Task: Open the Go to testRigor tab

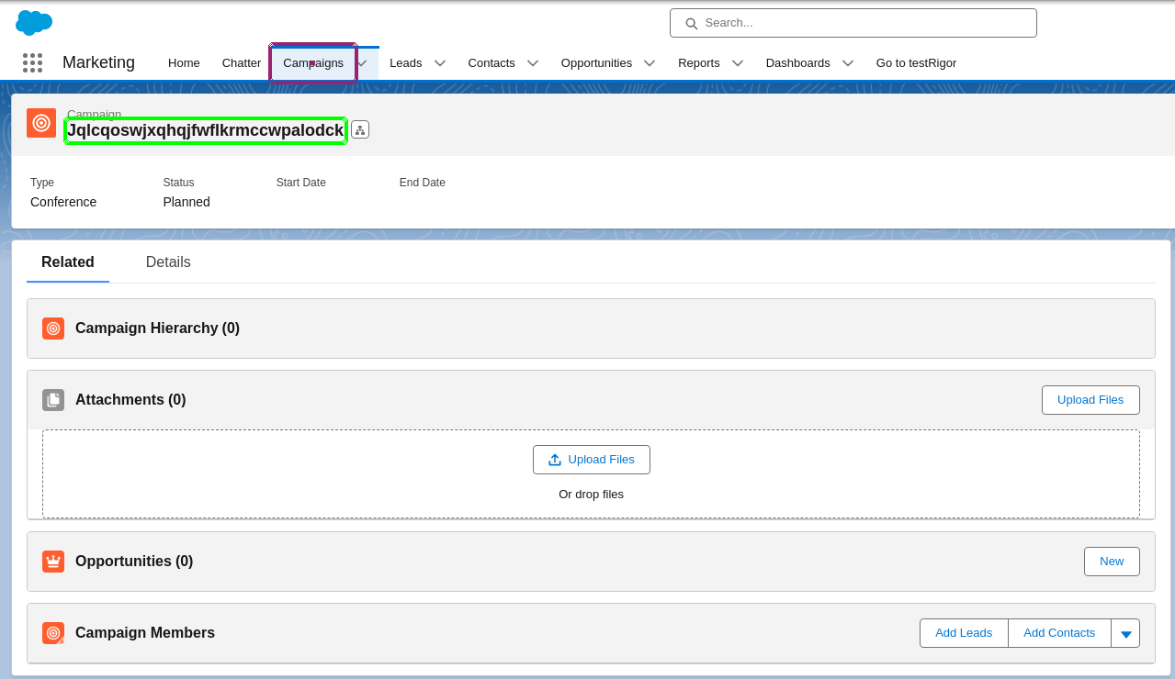Action: 916,62
